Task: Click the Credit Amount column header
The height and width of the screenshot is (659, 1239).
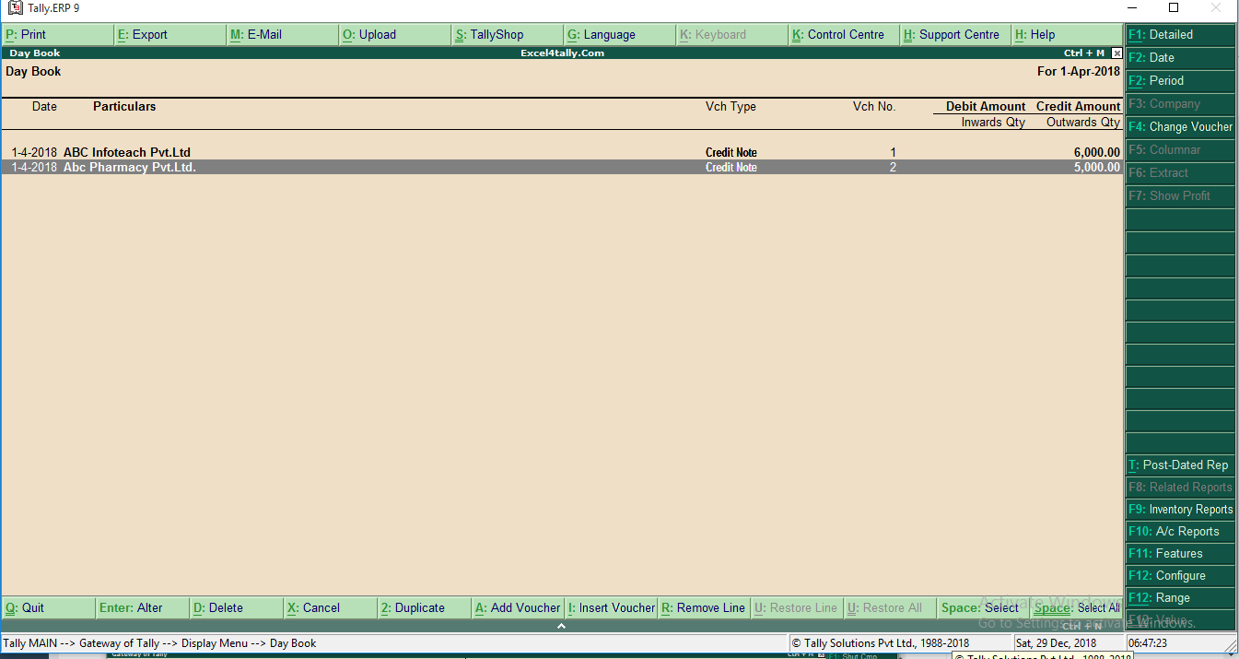Action: (1079, 107)
